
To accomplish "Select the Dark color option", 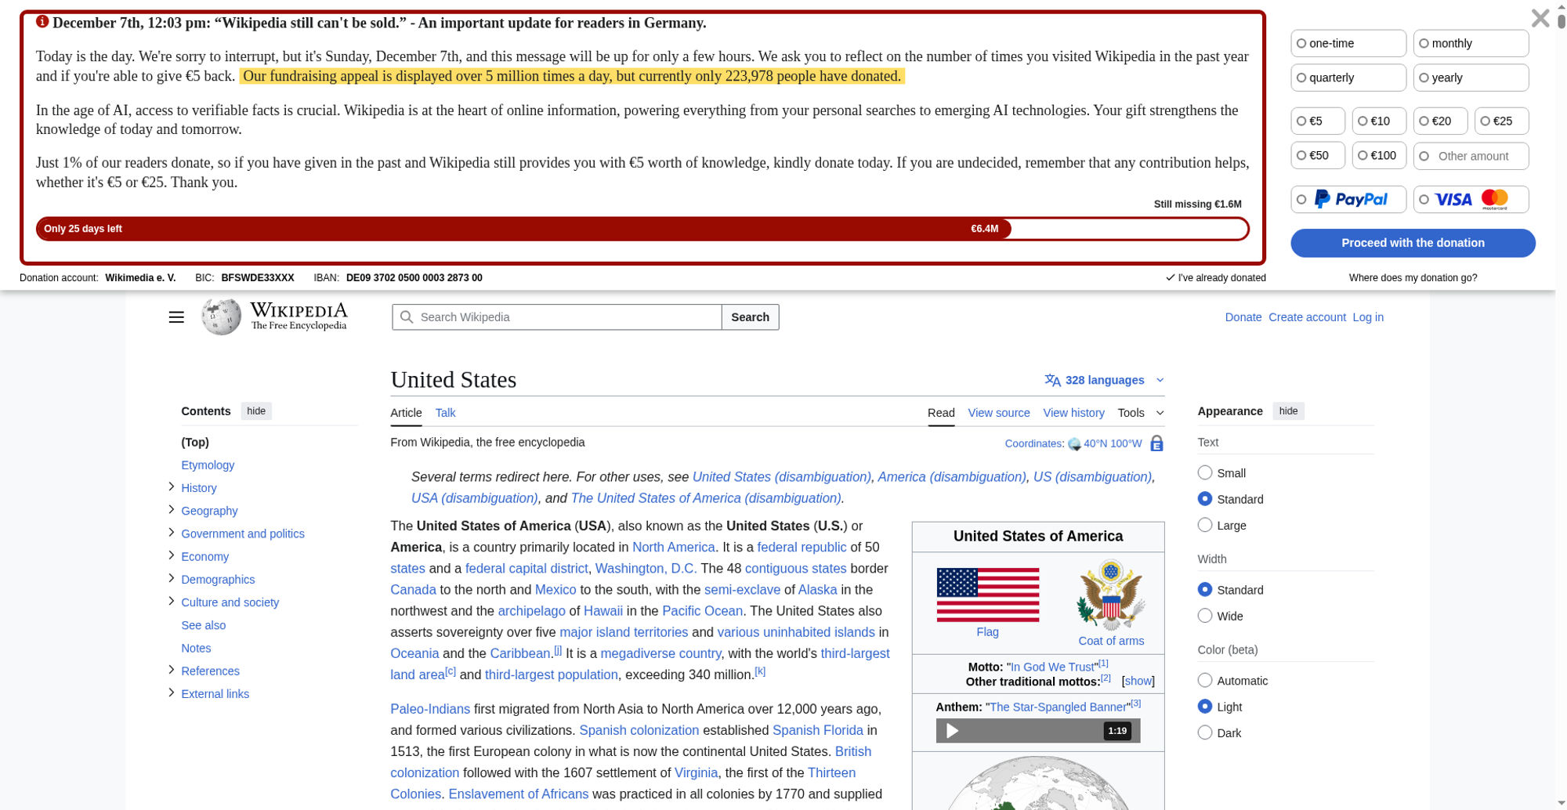I will 1205,732.
